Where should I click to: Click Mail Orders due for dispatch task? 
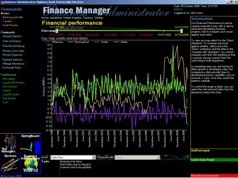75,165
